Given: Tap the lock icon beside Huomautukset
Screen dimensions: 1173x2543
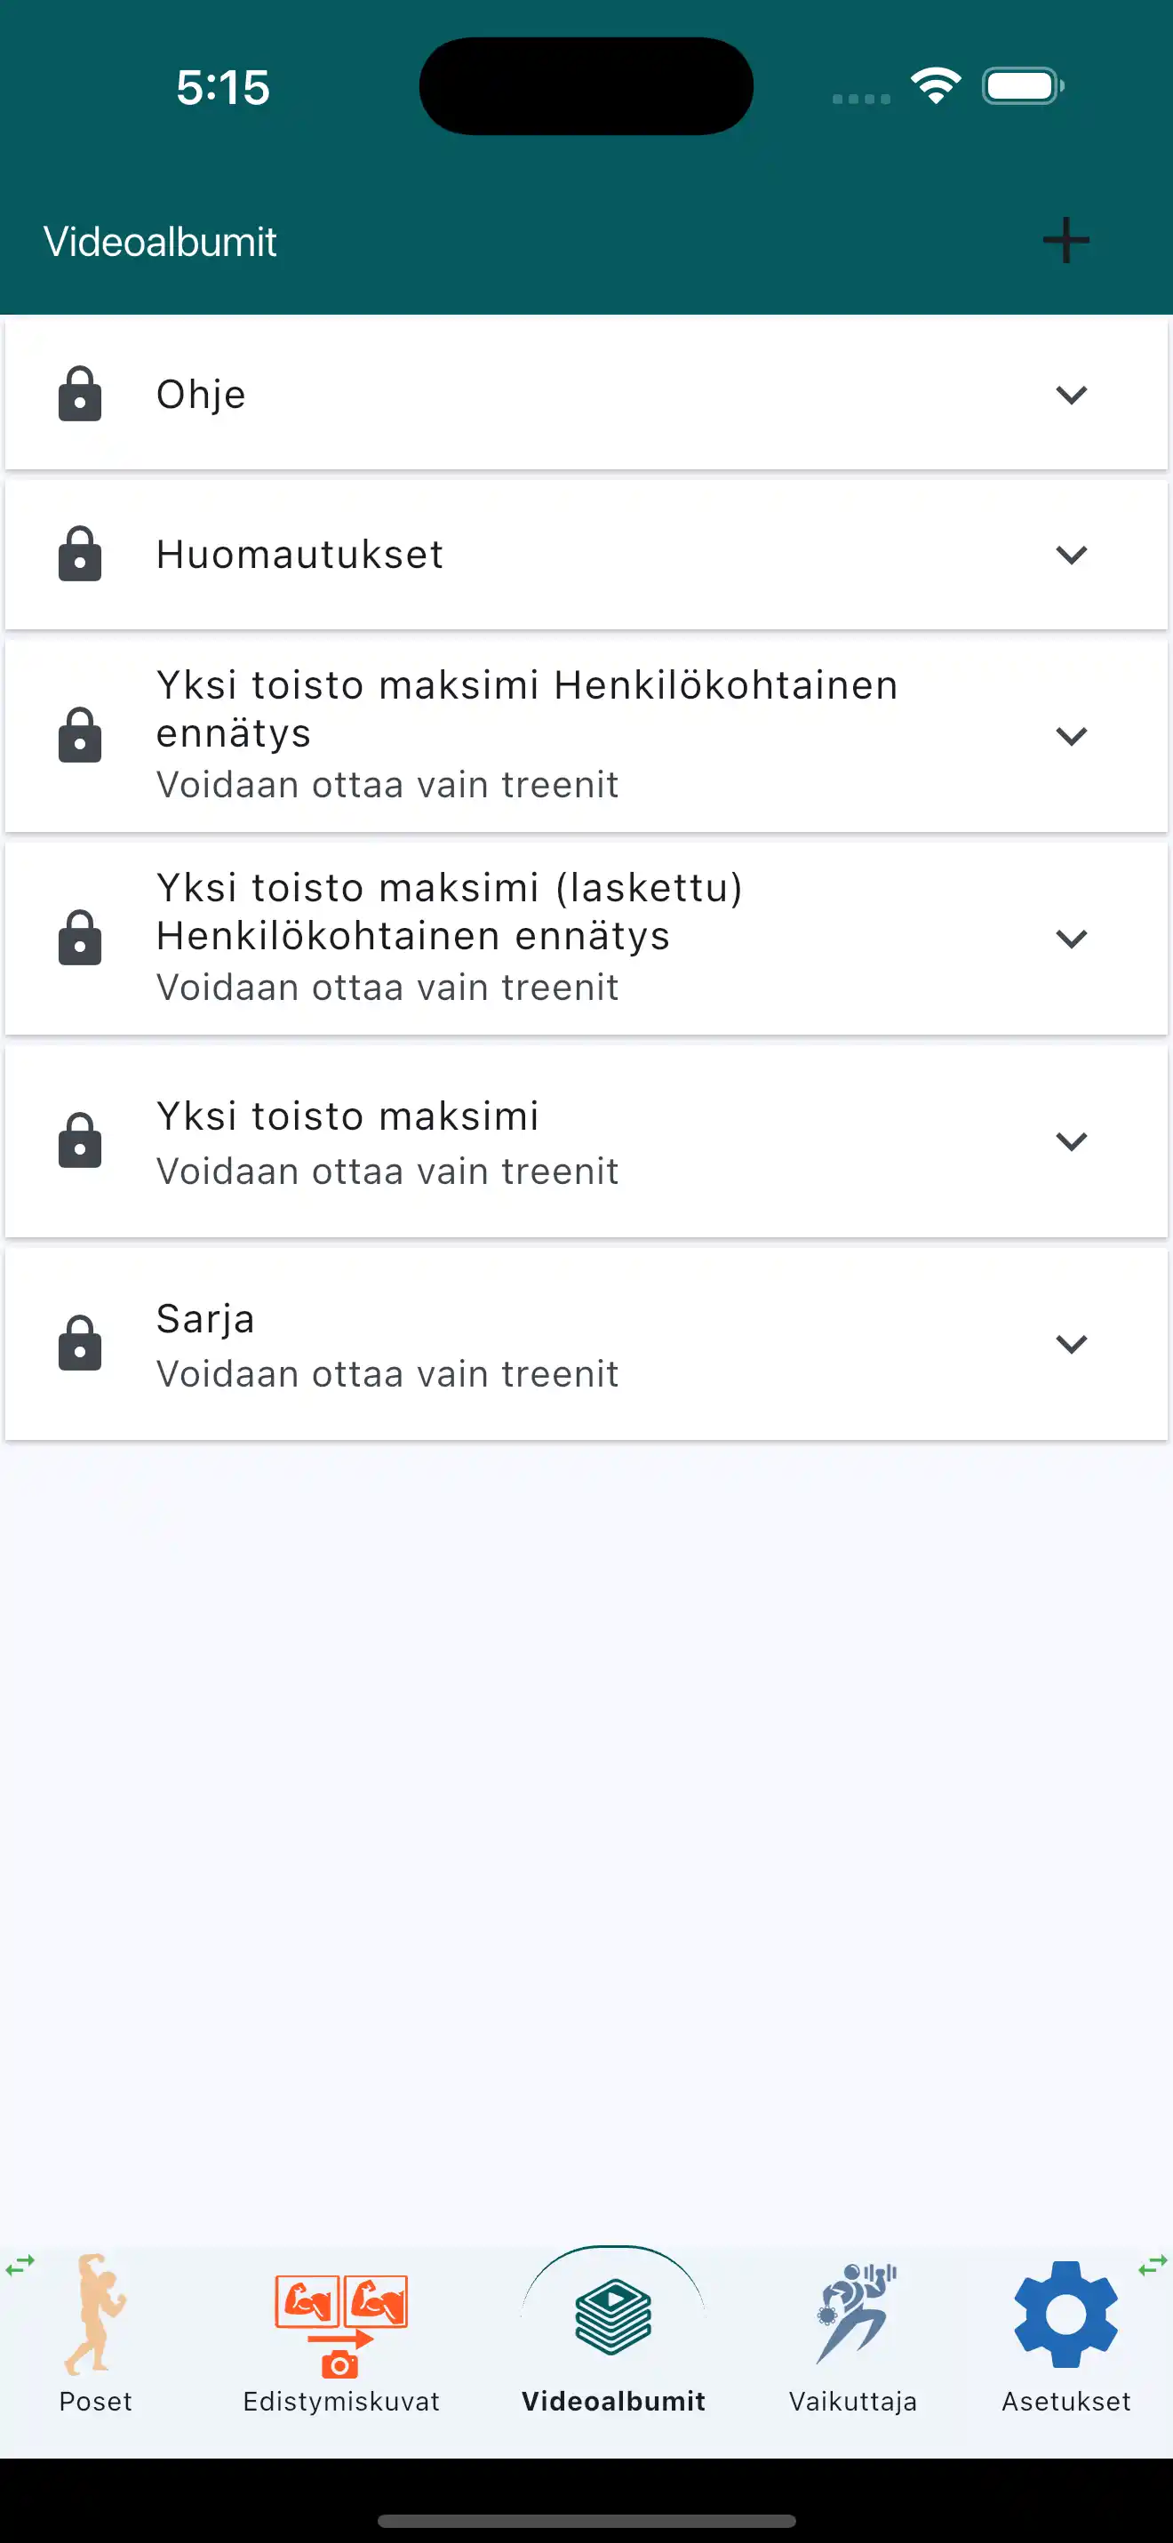Looking at the screenshot, I should [x=80, y=554].
